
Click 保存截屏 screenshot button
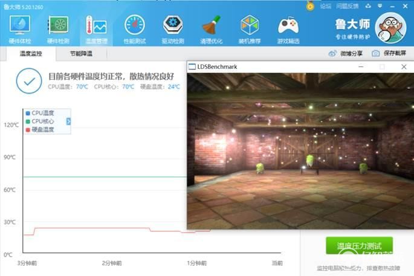[389, 54]
